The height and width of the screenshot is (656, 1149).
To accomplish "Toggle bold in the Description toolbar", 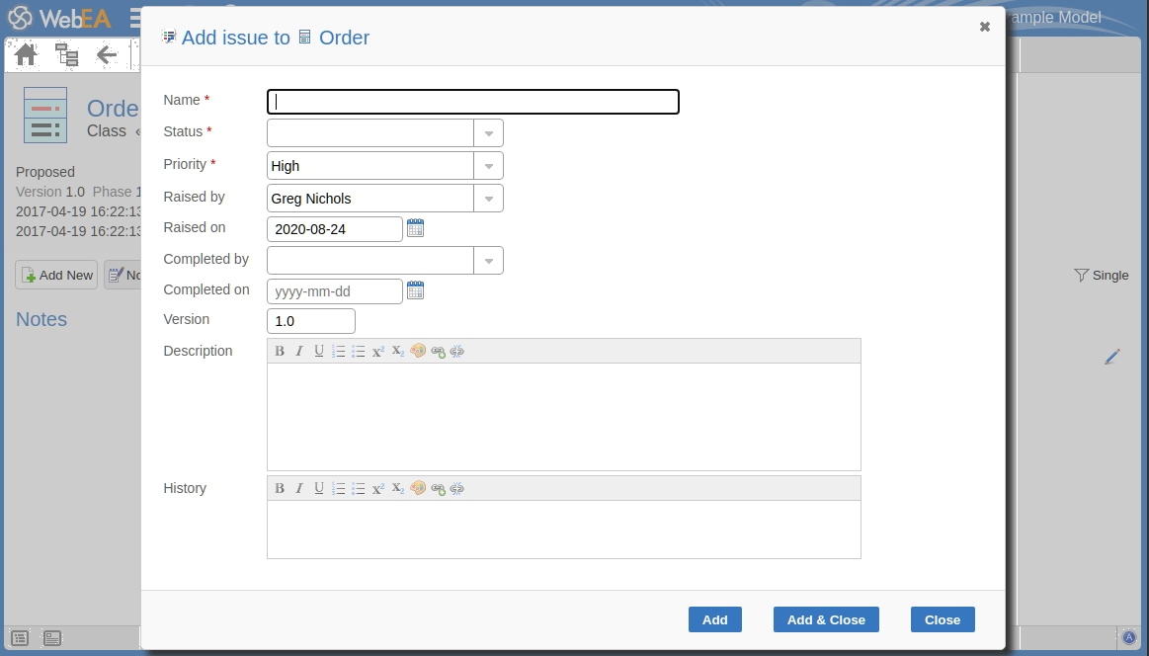I will (x=280, y=351).
